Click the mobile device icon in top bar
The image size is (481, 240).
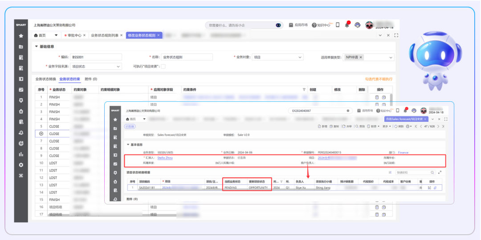point(338,25)
